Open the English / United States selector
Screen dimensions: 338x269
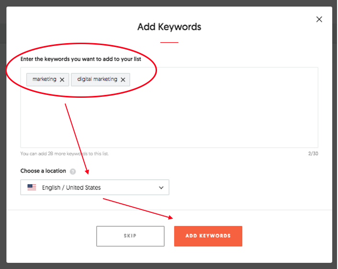[x=95, y=187]
